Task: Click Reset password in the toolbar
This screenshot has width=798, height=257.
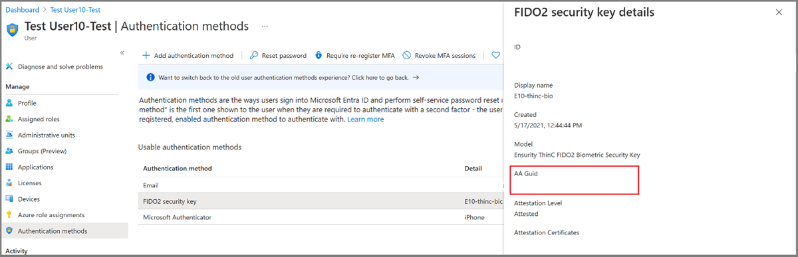Action: tap(278, 56)
